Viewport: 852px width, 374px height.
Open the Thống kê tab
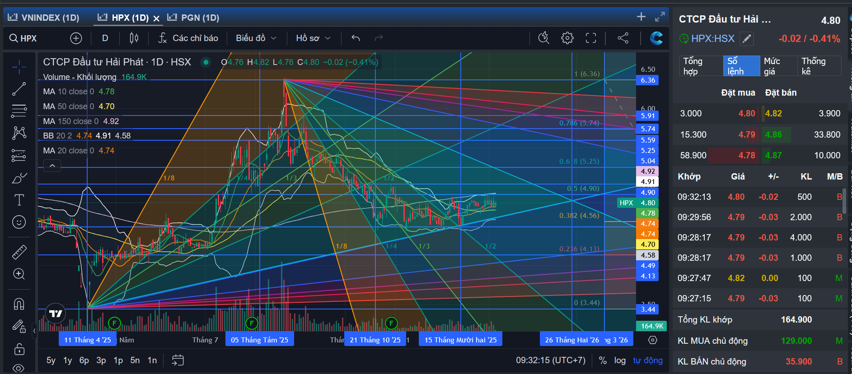tap(819, 66)
